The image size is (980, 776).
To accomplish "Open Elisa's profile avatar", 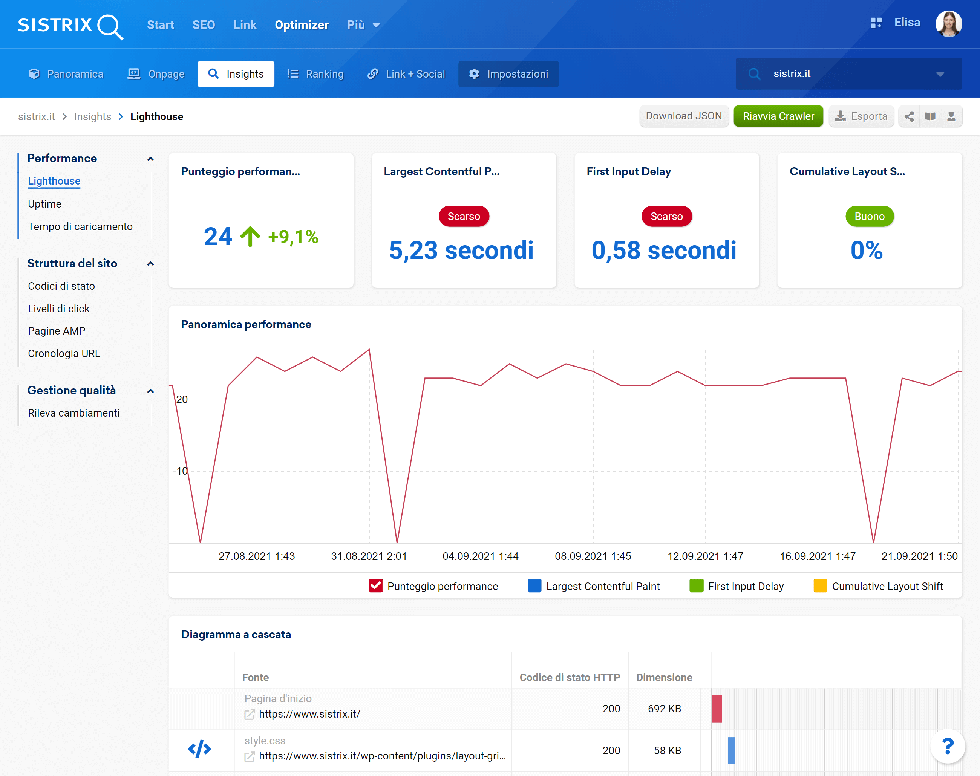I will [948, 24].
